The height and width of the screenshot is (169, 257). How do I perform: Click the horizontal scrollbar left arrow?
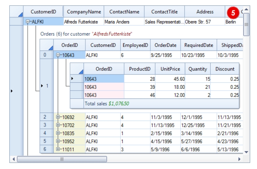14,159
